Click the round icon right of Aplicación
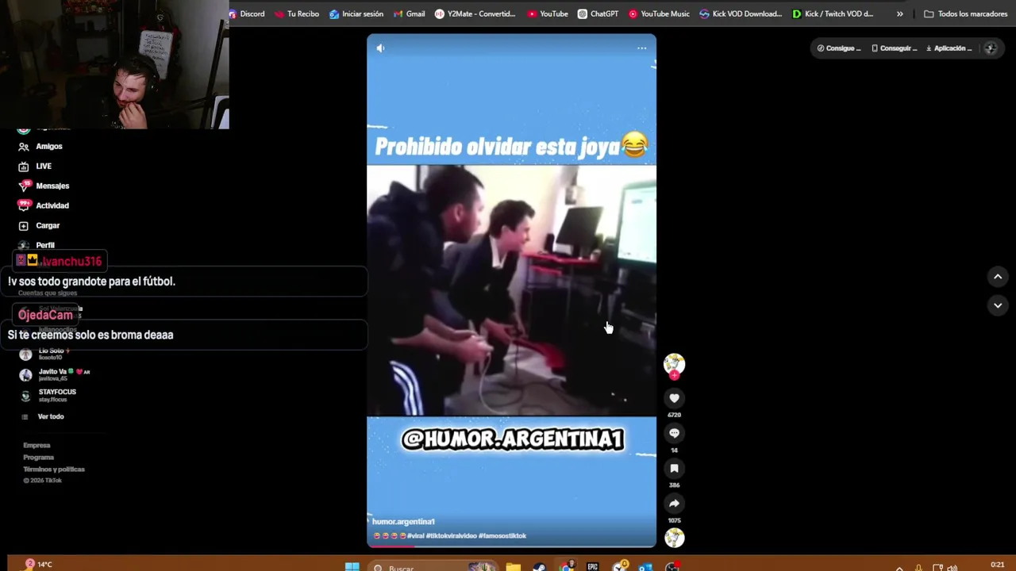The image size is (1016, 571). coord(990,48)
